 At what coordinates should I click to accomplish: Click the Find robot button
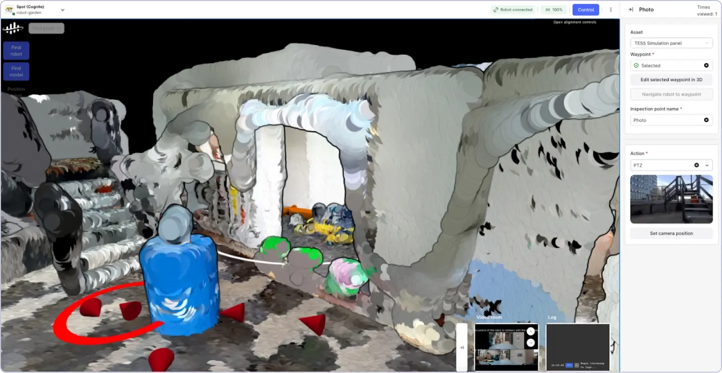point(16,51)
